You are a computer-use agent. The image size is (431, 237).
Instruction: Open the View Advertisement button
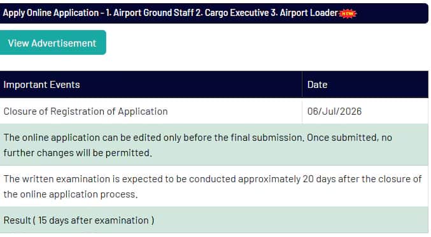click(x=52, y=43)
